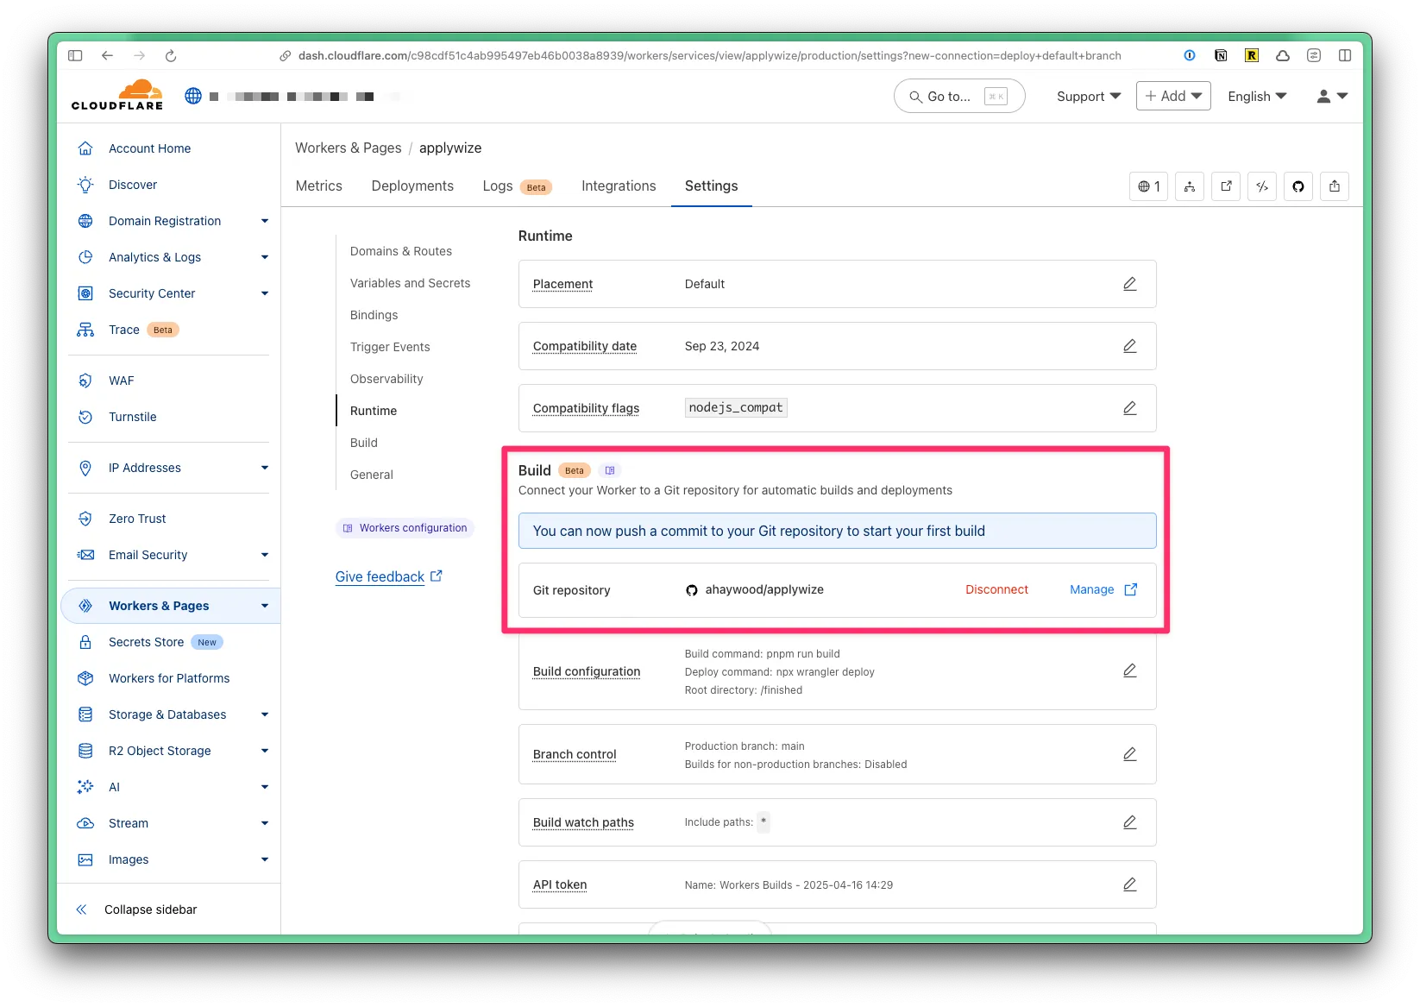Switch to the Deployments tab
Screen dimensions: 1420x1007
(x=412, y=186)
